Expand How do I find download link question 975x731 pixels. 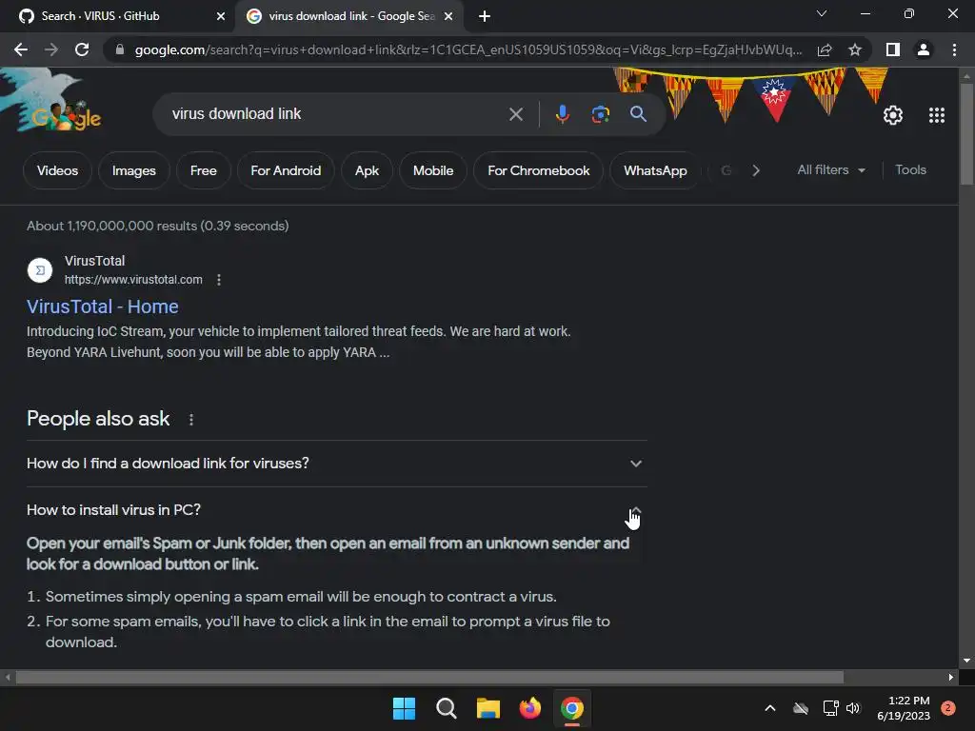[x=336, y=464]
